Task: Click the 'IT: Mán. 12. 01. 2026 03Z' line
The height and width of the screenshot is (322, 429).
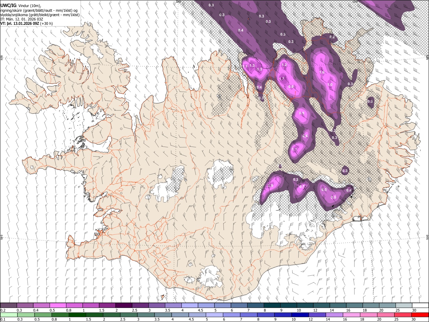Action: [x=22, y=19]
